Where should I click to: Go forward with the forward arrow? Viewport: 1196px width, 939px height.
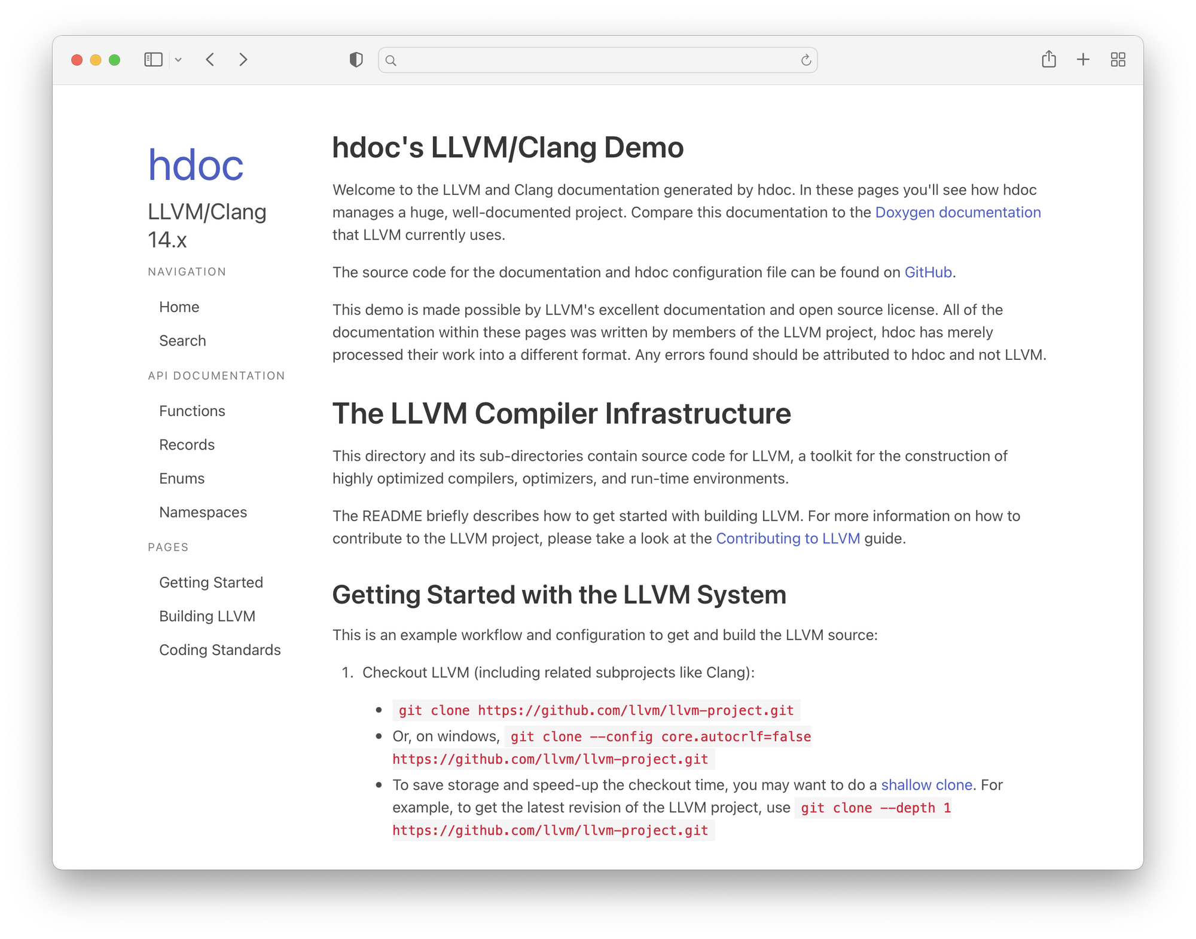click(243, 60)
